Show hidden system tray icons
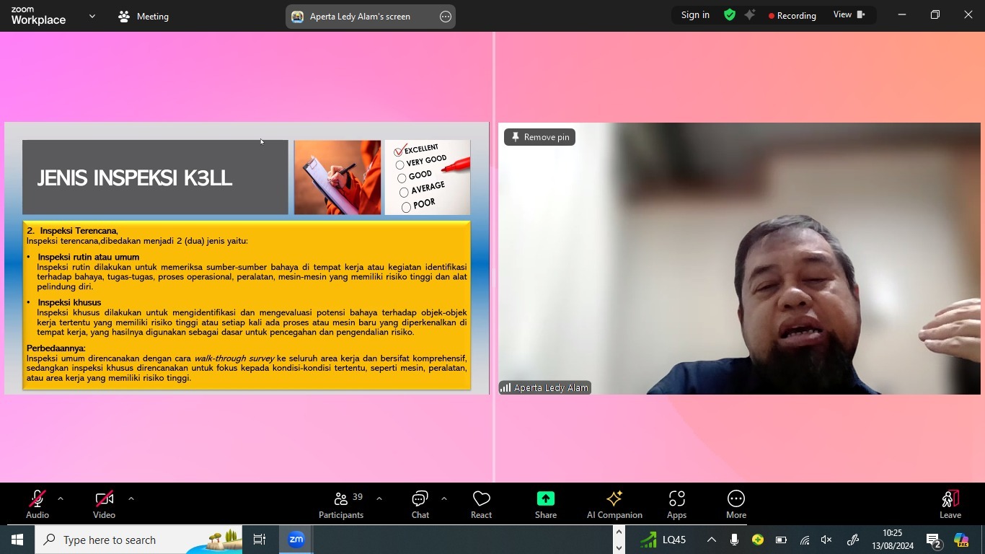 coord(711,540)
